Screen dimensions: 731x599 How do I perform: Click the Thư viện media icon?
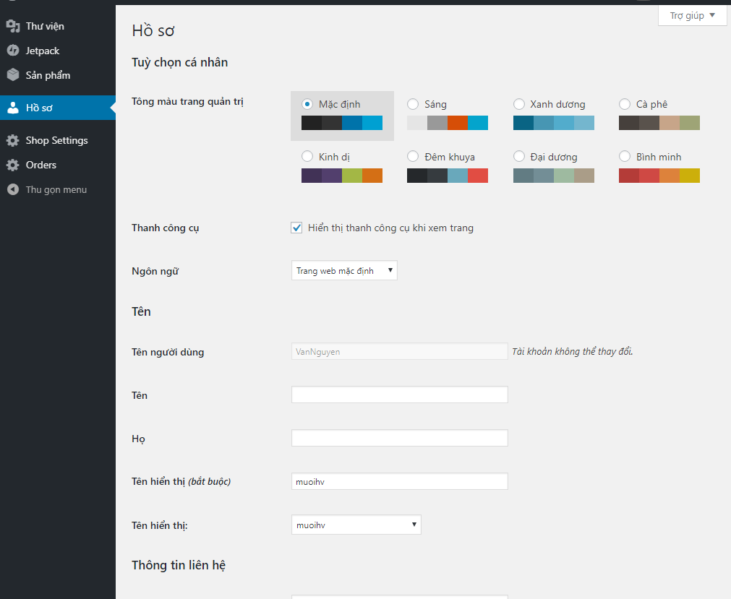pos(12,26)
